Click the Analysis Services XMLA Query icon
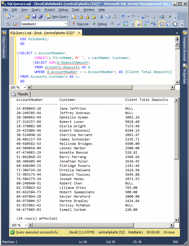Viewport: 189px width, 246px height. (93, 16)
